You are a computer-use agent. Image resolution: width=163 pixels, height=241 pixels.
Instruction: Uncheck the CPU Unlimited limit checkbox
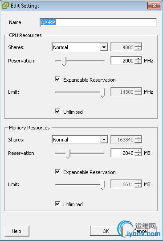click(57, 112)
